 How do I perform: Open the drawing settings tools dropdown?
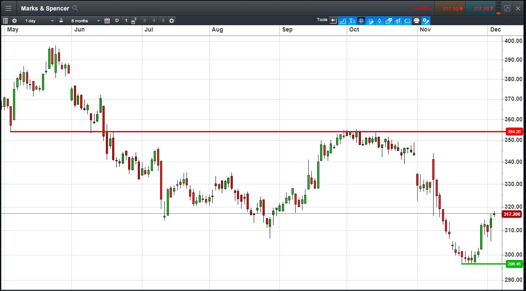pyautogui.click(x=426, y=21)
